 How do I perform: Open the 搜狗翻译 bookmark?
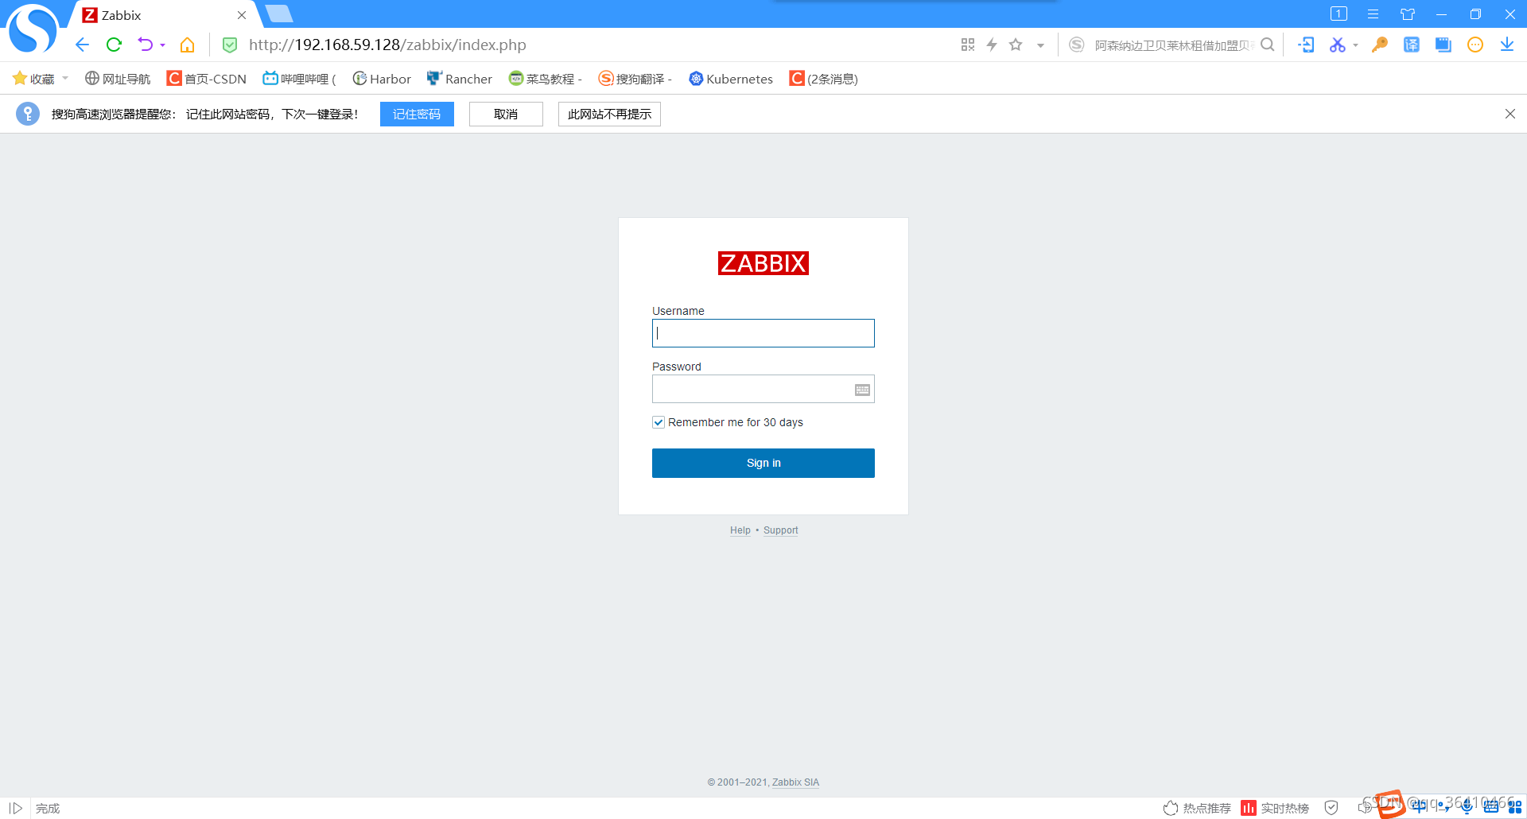[635, 79]
